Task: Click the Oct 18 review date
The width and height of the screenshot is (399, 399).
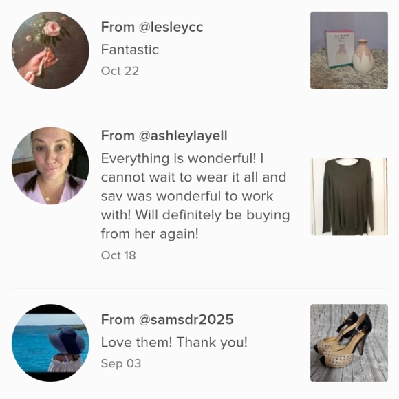Action: click(118, 255)
